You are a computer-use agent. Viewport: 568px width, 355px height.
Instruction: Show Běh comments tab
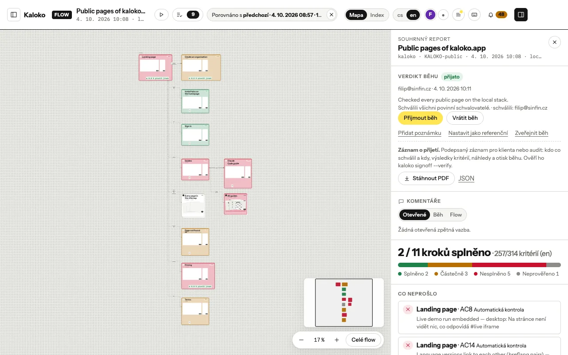pyautogui.click(x=438, y=215)
